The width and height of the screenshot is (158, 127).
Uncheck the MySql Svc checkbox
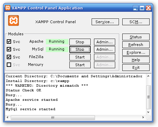[9, 49]
